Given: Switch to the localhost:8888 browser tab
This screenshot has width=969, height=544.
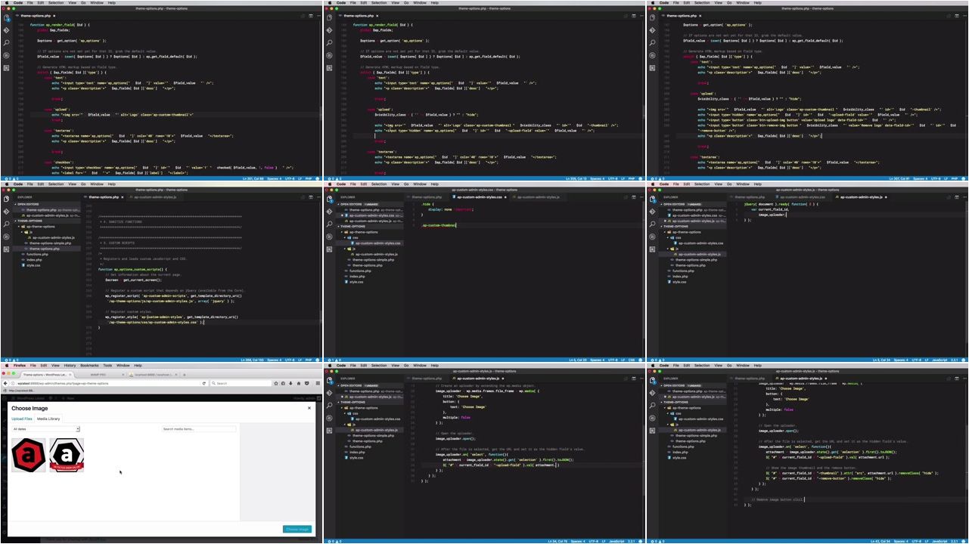Looking at the screenshot, I should click(x=154, y=375).
